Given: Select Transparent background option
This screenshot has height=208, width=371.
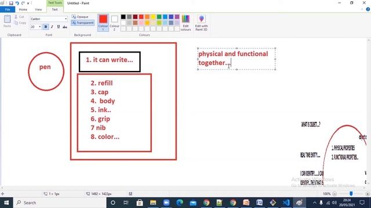Looking at the screenshot, I should [x=82, y=23].
